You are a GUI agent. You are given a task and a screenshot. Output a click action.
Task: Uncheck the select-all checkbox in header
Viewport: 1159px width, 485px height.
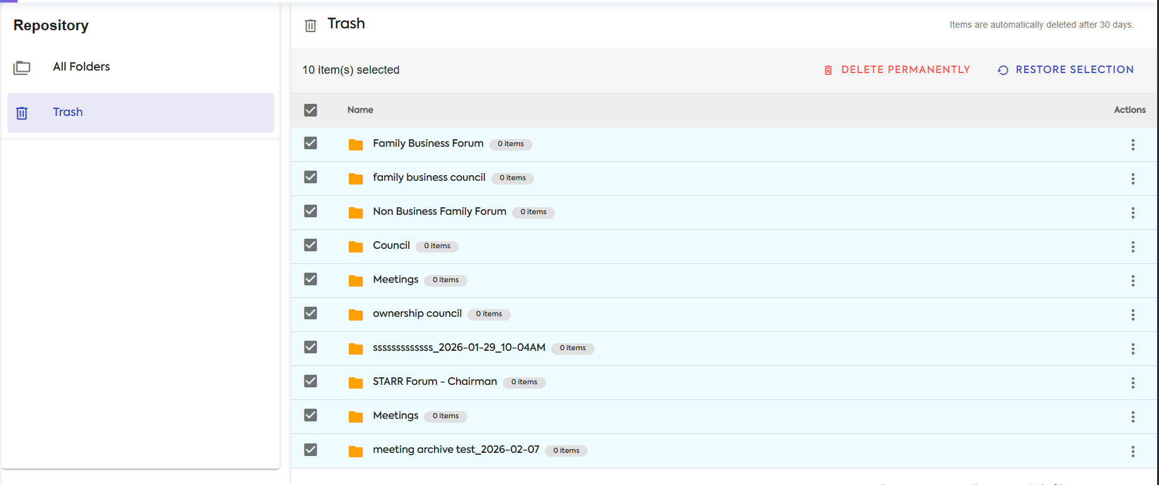click(x=311, y=110)
